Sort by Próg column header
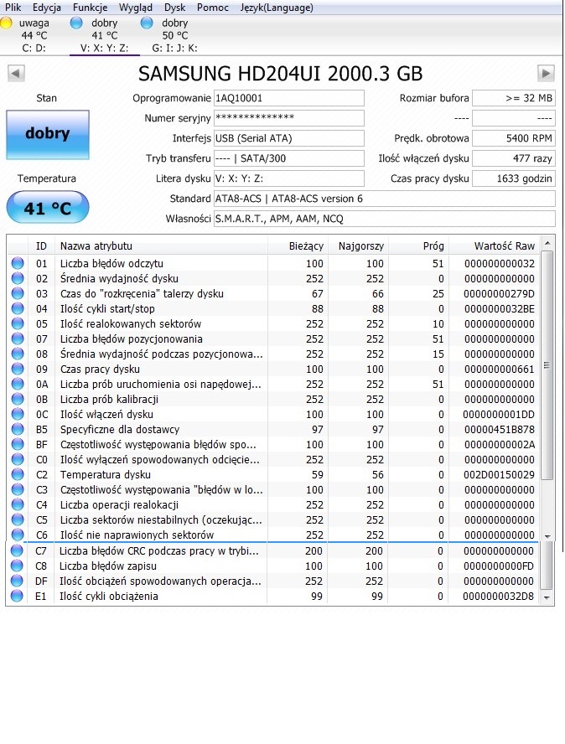Screen dimensions: 565x744 tap(418, 246)
